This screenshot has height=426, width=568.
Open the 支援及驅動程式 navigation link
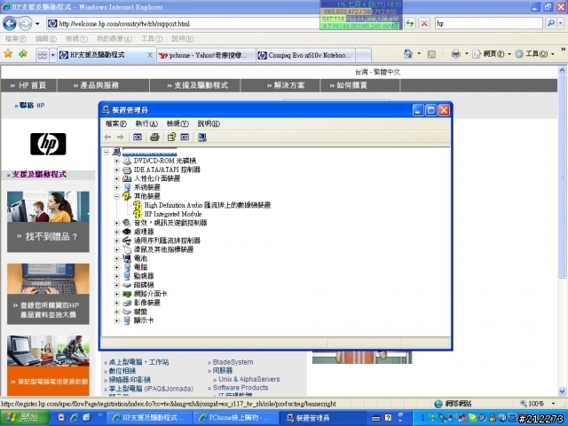197,85
